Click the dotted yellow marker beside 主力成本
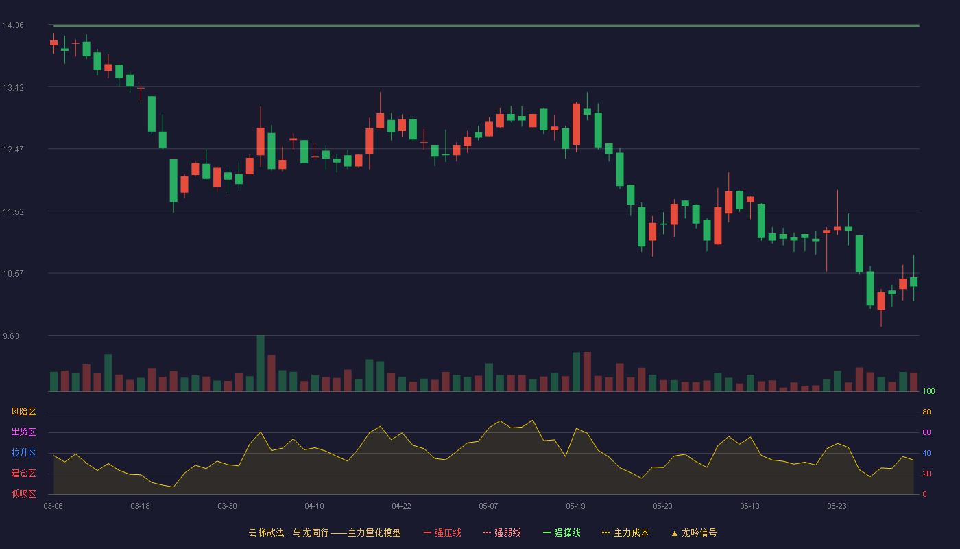 [x=605, y=533]
